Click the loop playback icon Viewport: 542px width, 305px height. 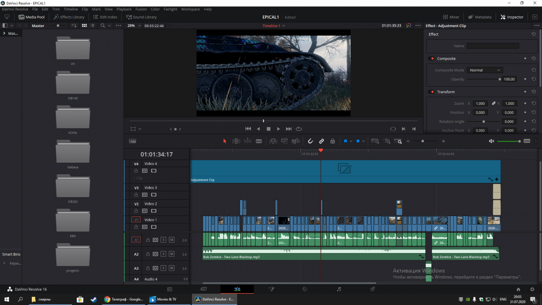[x=299, y=129]
